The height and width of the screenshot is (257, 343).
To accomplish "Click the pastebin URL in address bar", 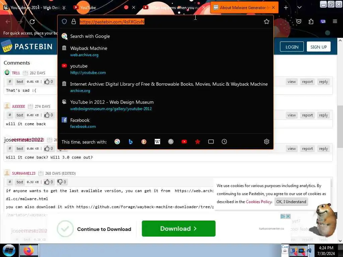I will (112, 22).
